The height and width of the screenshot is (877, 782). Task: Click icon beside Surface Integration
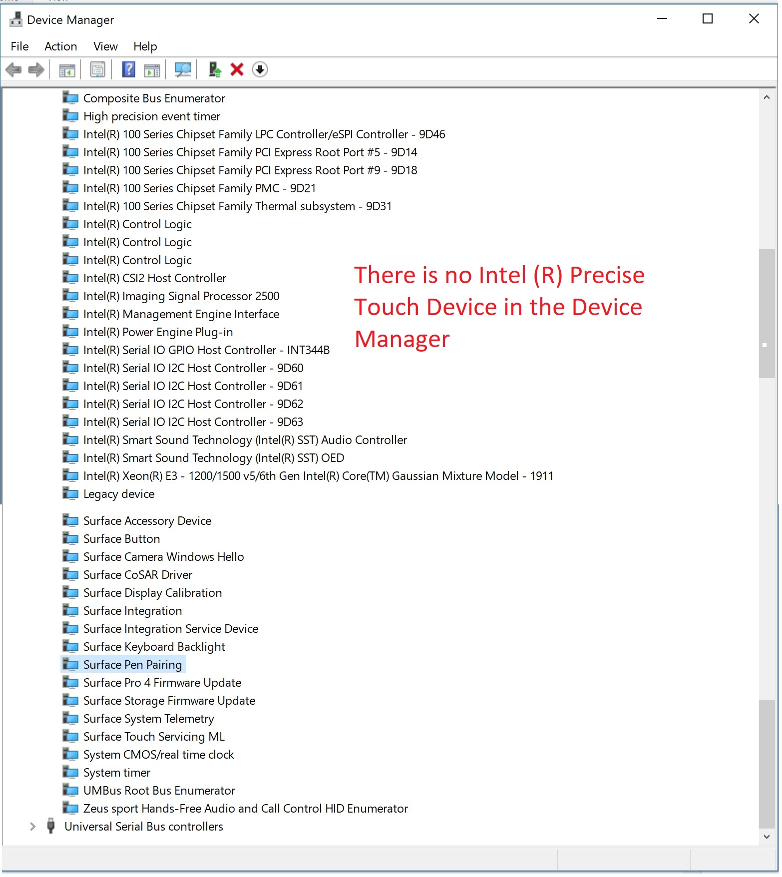click(x=70, y=610)
